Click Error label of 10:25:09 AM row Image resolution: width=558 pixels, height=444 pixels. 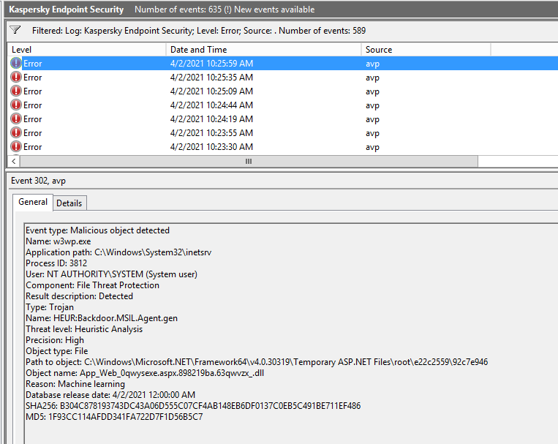click(x=32, y=91)
